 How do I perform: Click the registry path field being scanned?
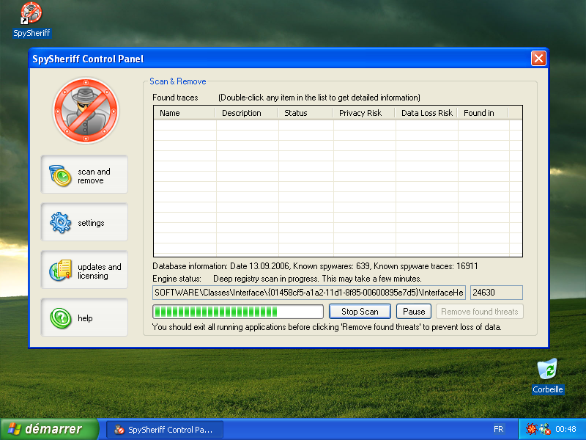pyautogui.click(x=309, y=293)
